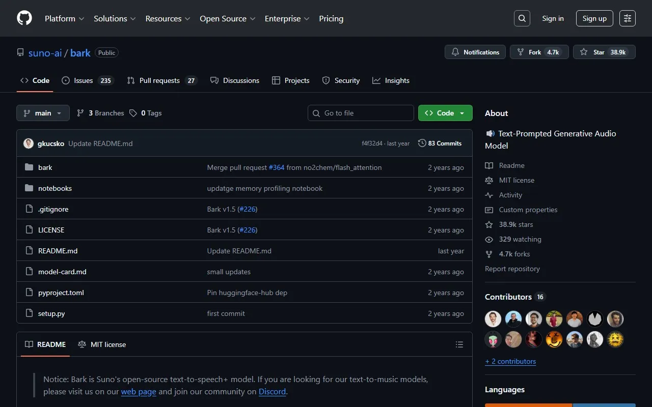Click the gkucsko author avatar
This screenshot has height=407, width=652.
[x=29, y=143]
